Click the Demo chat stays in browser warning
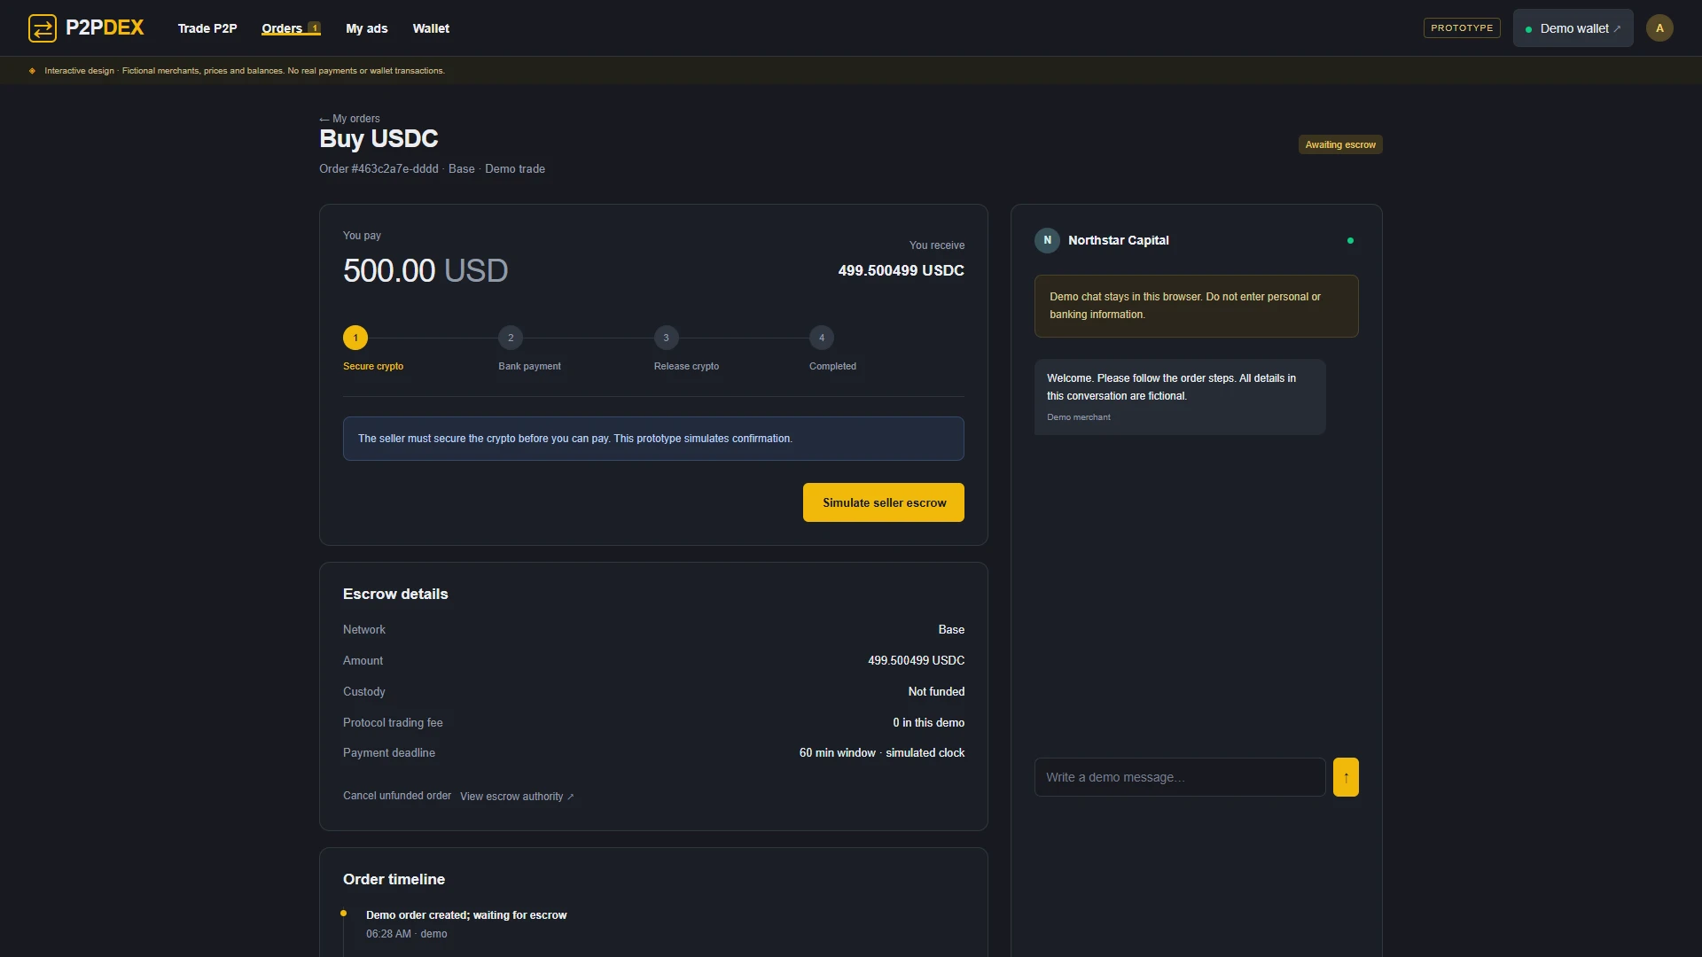1702x957 pixels. 1196,306
